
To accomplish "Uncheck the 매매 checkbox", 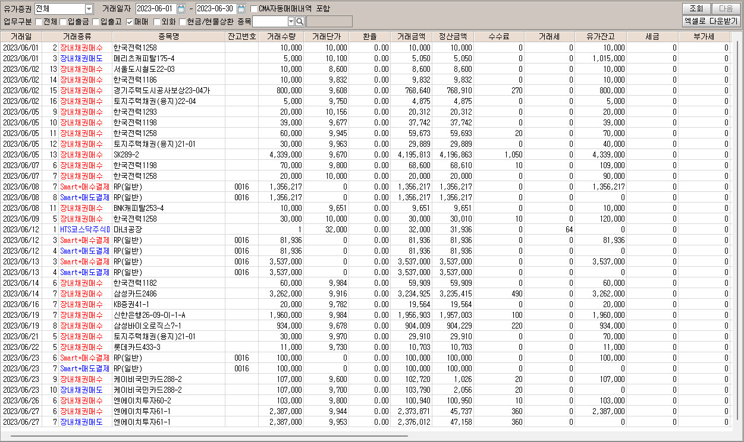I will [x=130, y=22].
